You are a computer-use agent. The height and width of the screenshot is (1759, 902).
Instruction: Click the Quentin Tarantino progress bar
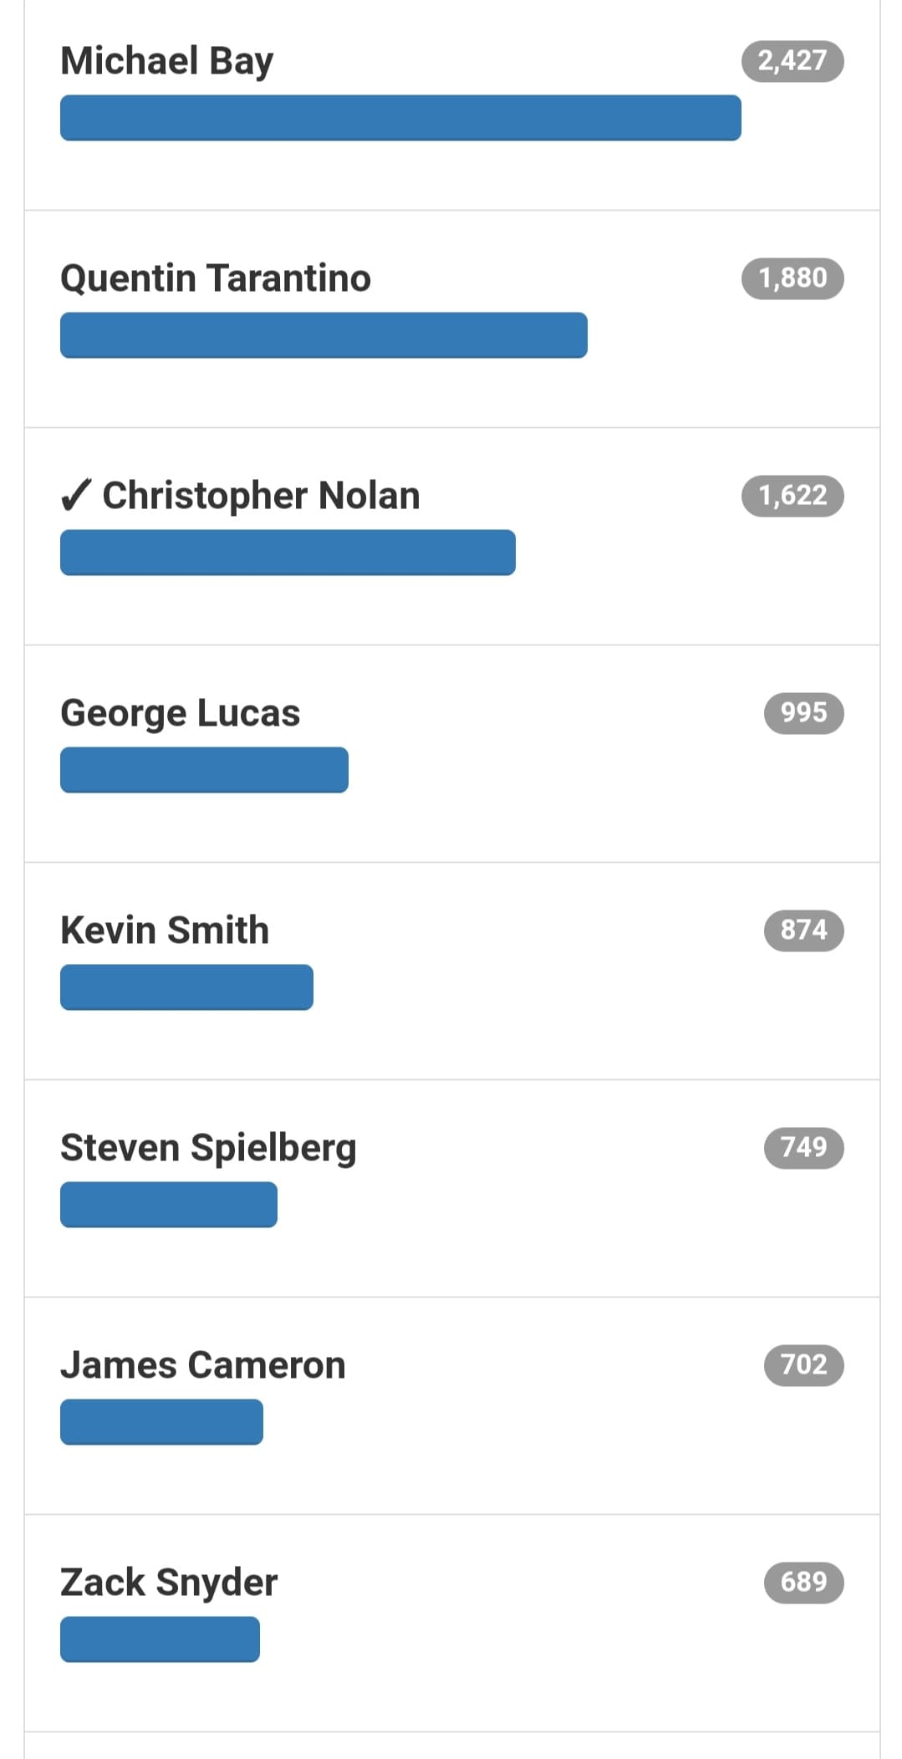324,335
